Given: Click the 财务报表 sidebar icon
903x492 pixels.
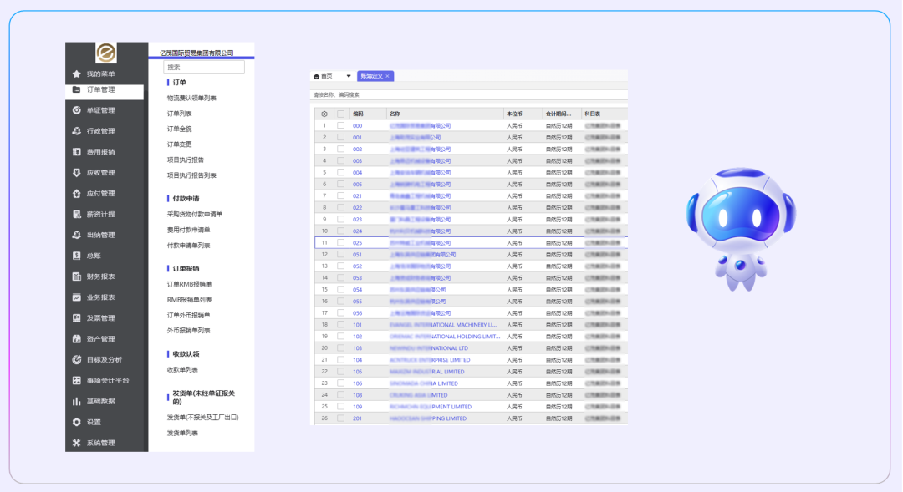Looking at the screenshot, I should (77, 276).
